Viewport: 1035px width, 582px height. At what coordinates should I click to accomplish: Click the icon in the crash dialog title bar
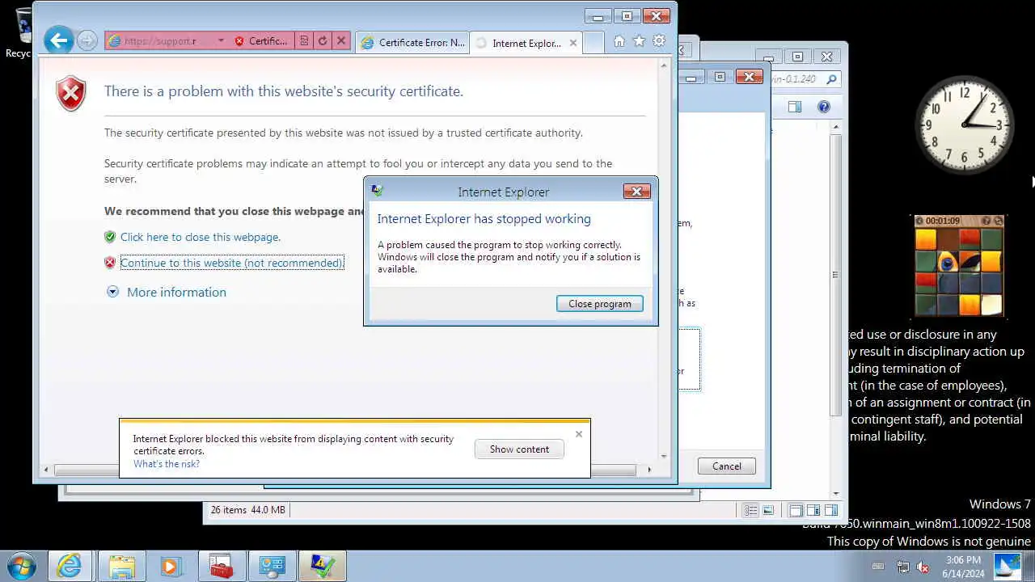(x=377, y=192)
